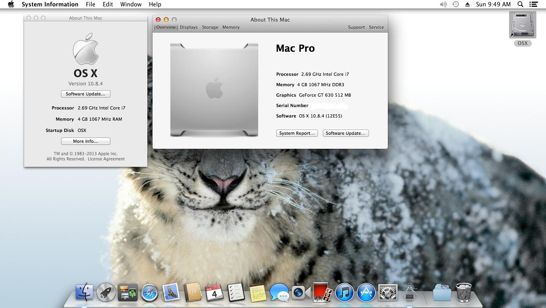
Task: Click '4 GB 1067 MHz DDR3' memory value
Action: tap(320, 85)
